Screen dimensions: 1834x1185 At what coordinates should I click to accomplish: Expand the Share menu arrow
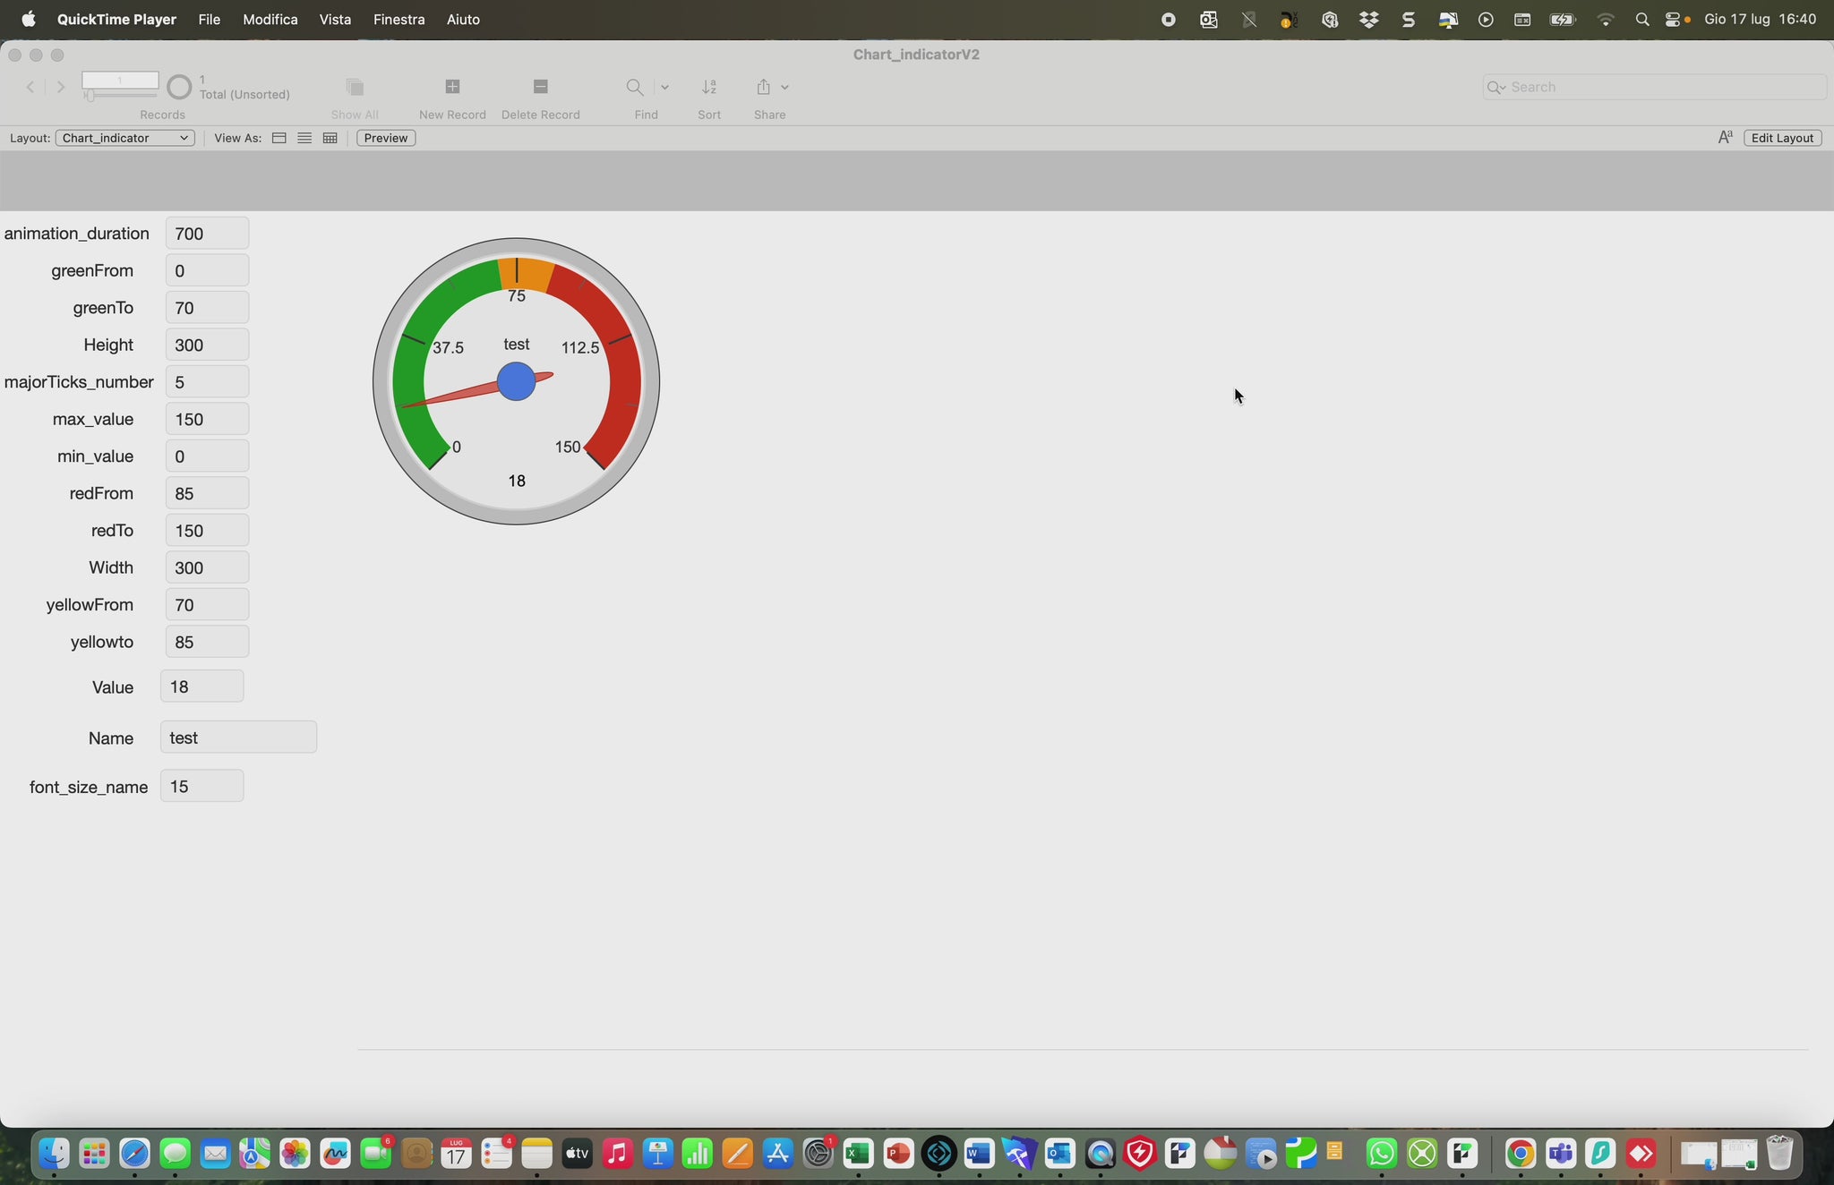pos(784,87)
